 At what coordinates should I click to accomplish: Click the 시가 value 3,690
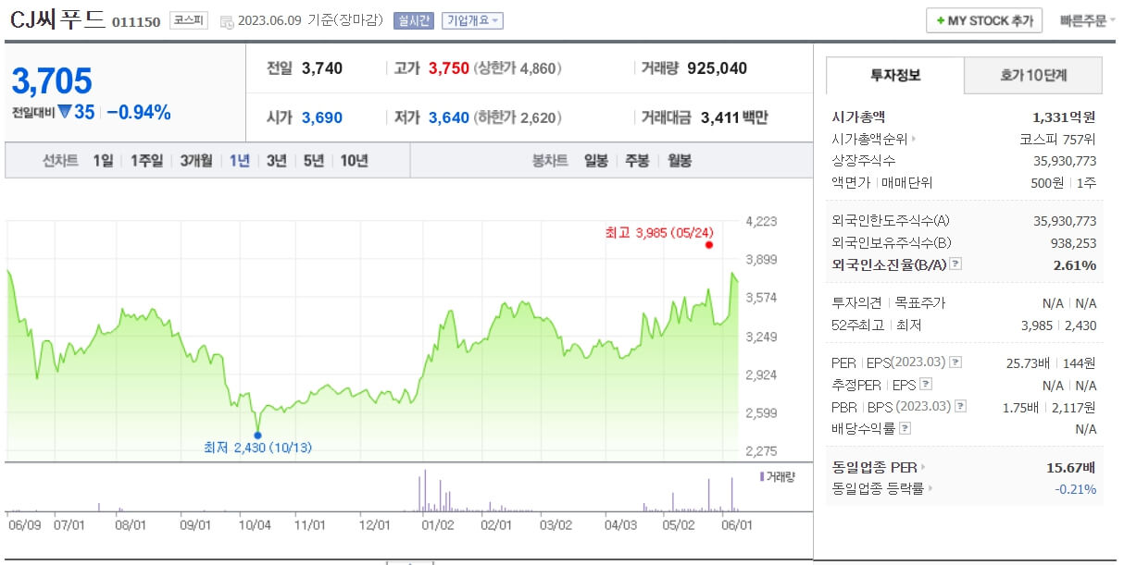pos(322,117)
